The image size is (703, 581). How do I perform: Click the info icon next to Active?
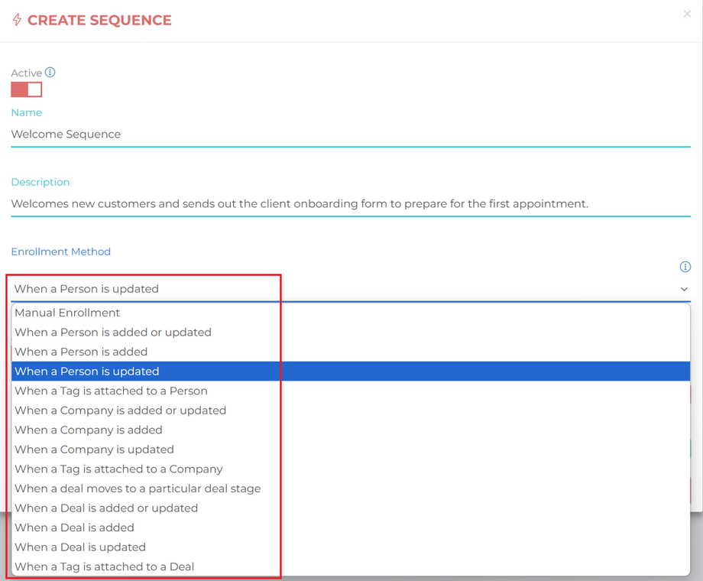click(50, 73)
